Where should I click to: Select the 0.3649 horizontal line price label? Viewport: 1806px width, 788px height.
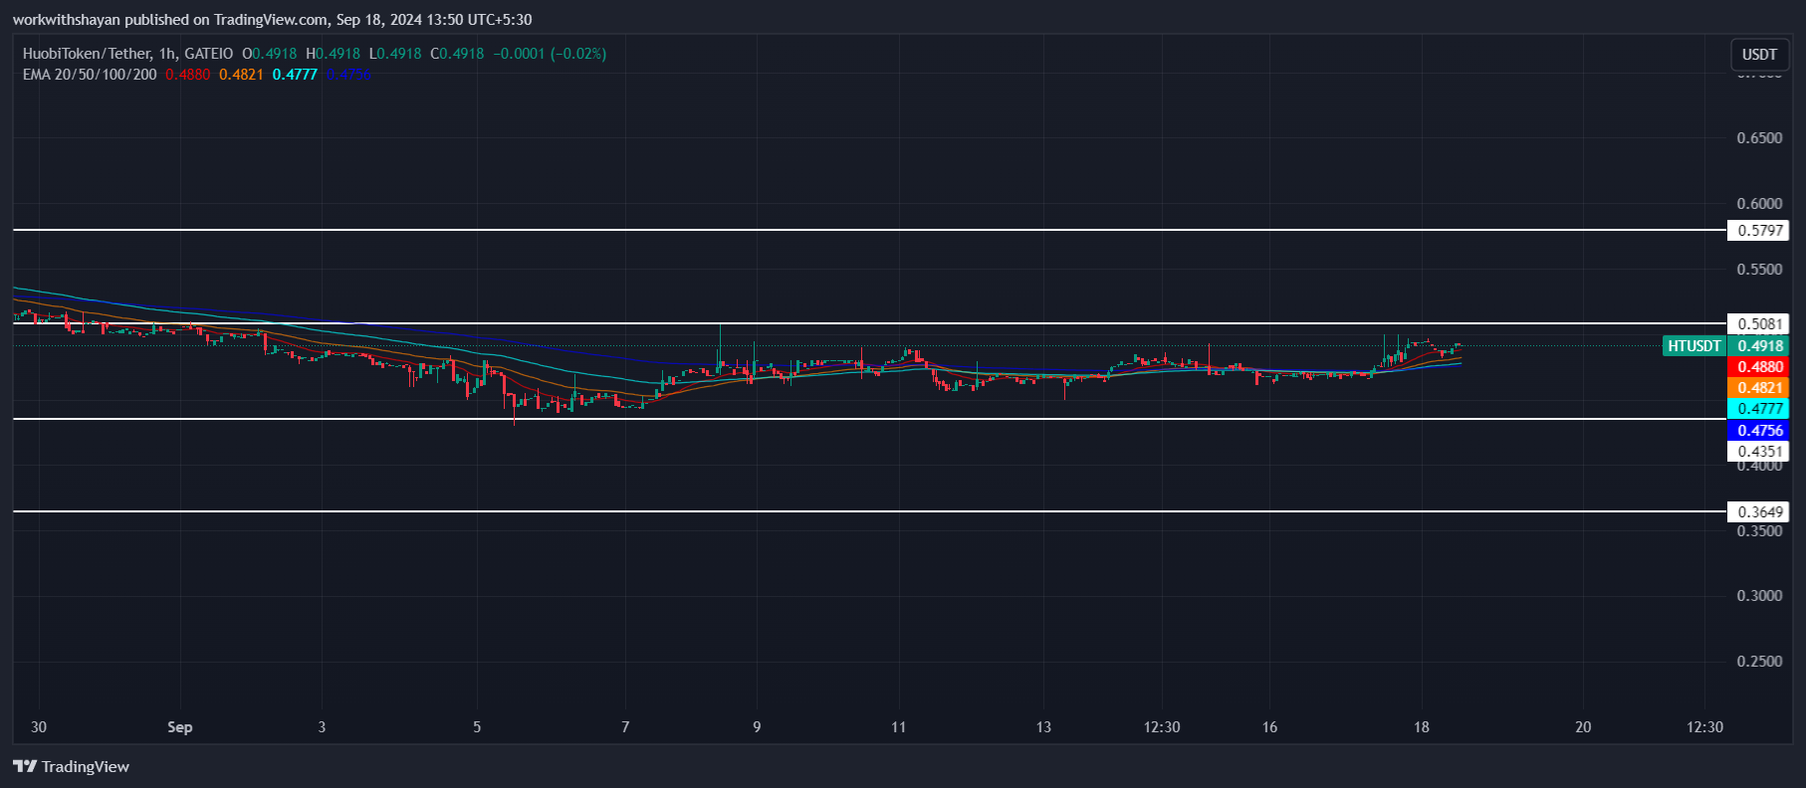[x=1759, y=512]
